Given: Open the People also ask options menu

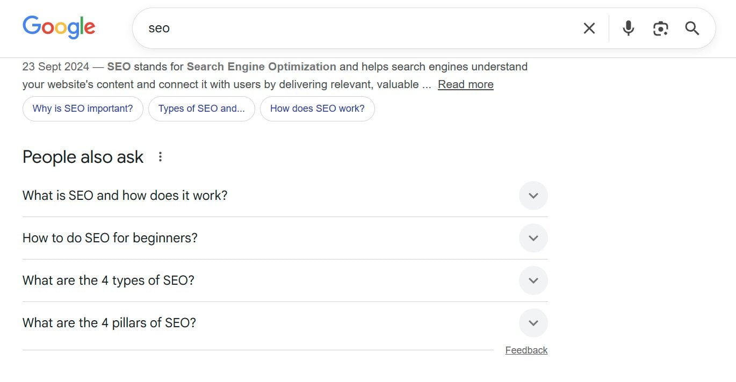Looking at the screenshot, I should (x=160, y=156).
